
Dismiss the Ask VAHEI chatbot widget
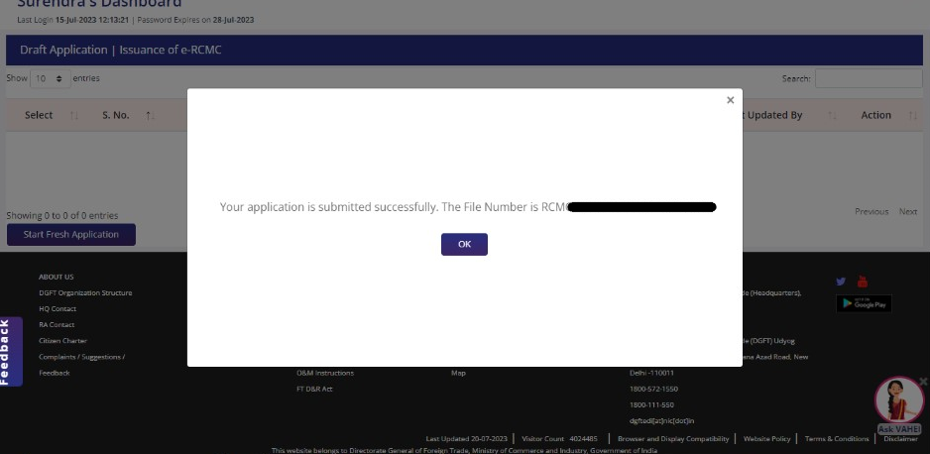point(923,381)
